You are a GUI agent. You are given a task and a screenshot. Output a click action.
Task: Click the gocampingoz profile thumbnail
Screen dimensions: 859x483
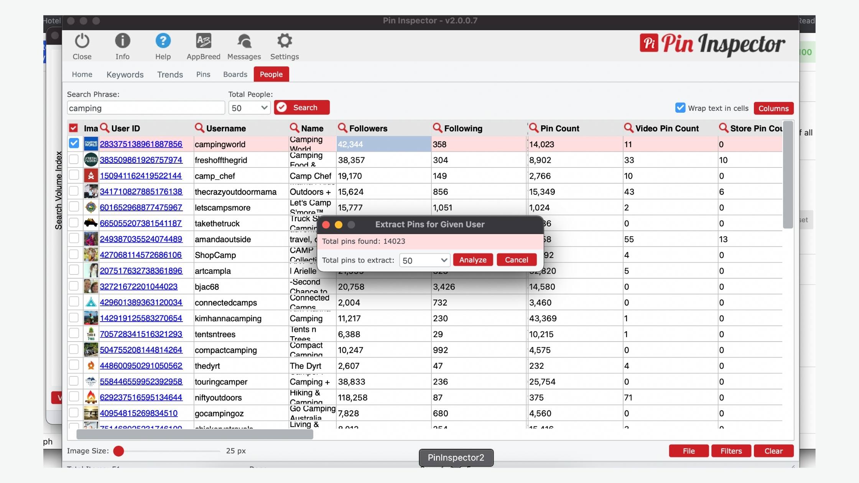coord(91,413)
